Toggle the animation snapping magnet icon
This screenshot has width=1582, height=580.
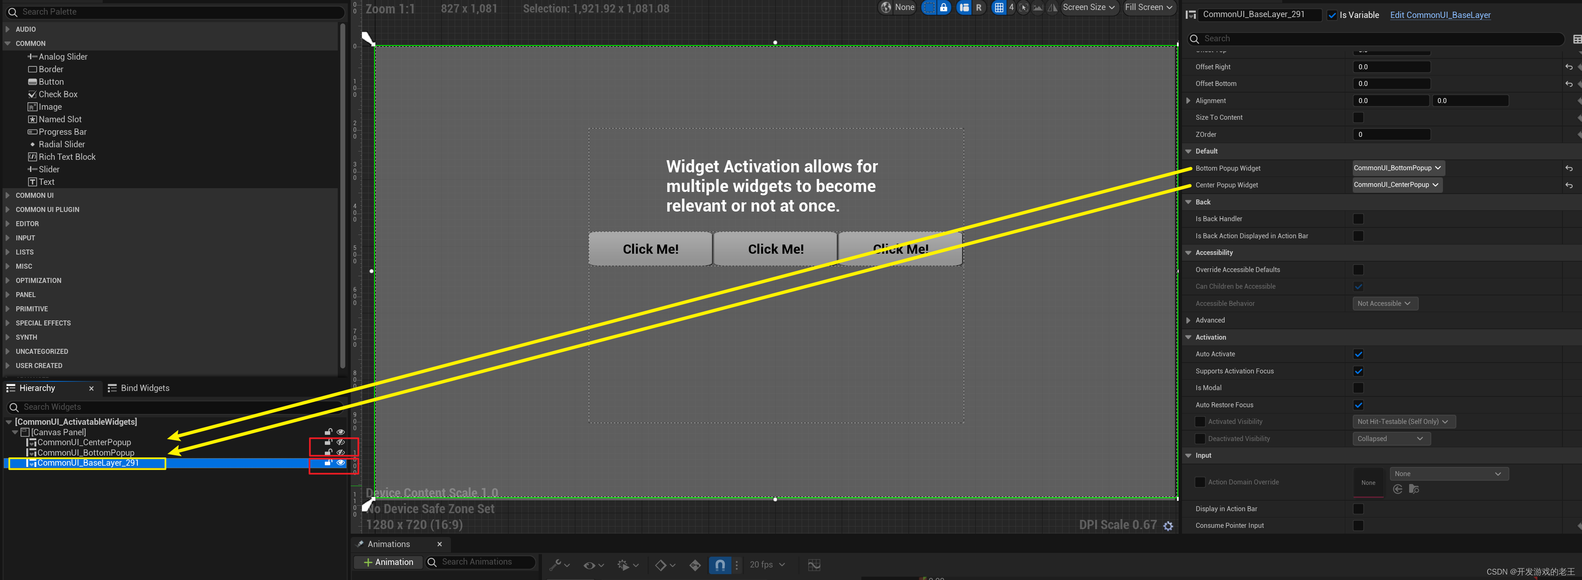point(720,565)
